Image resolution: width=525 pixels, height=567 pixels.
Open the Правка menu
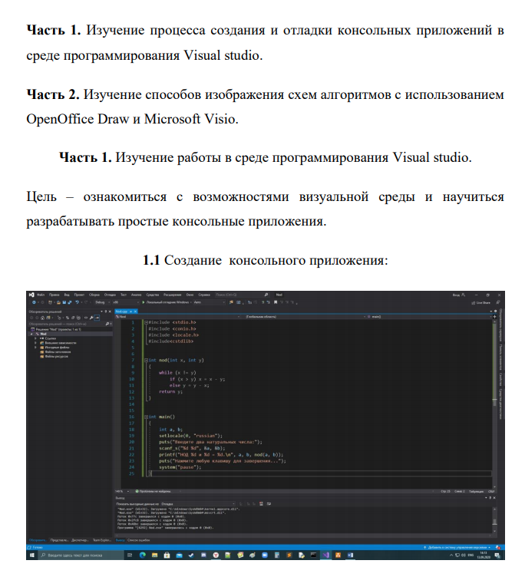tap(54, 295)
